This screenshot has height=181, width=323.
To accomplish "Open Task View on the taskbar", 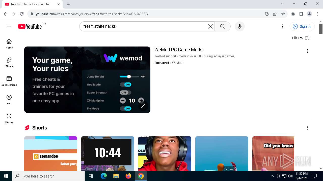I will click(91, 176).
